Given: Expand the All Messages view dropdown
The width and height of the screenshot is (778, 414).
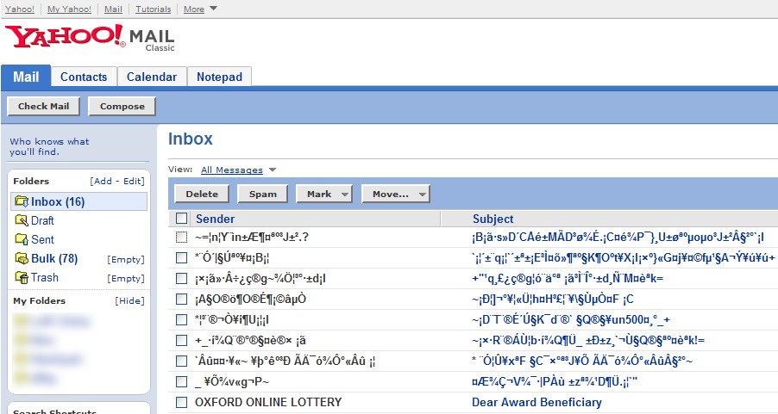Looking at the screenshot, I should pyautogui.click(x=273, y=170).
